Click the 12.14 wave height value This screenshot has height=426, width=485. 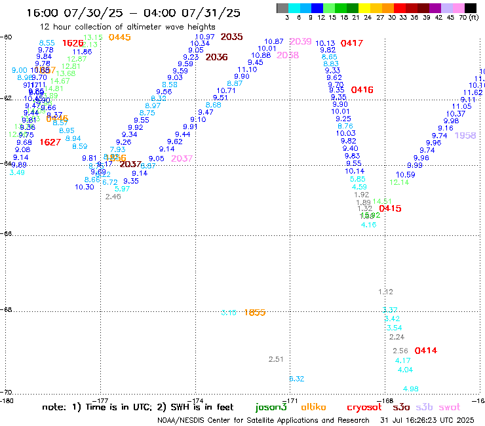[399, 183]
